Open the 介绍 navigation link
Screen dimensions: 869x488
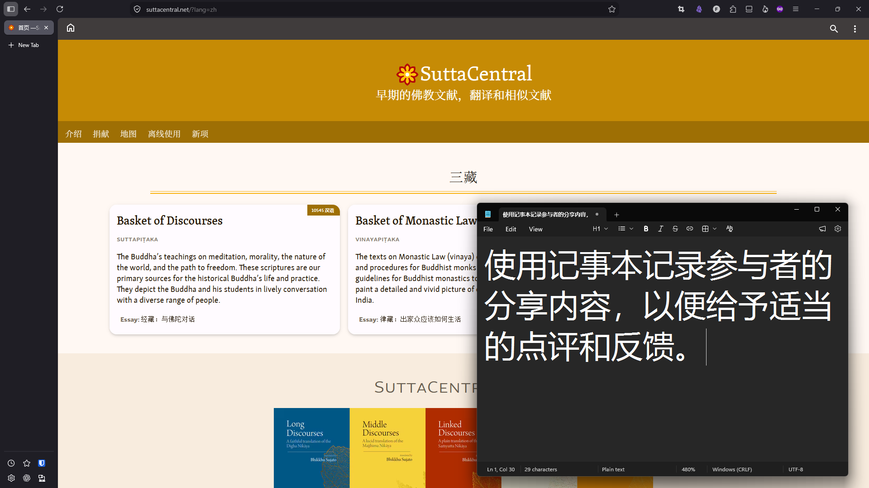pyautogui.click(x=73, y=134)
